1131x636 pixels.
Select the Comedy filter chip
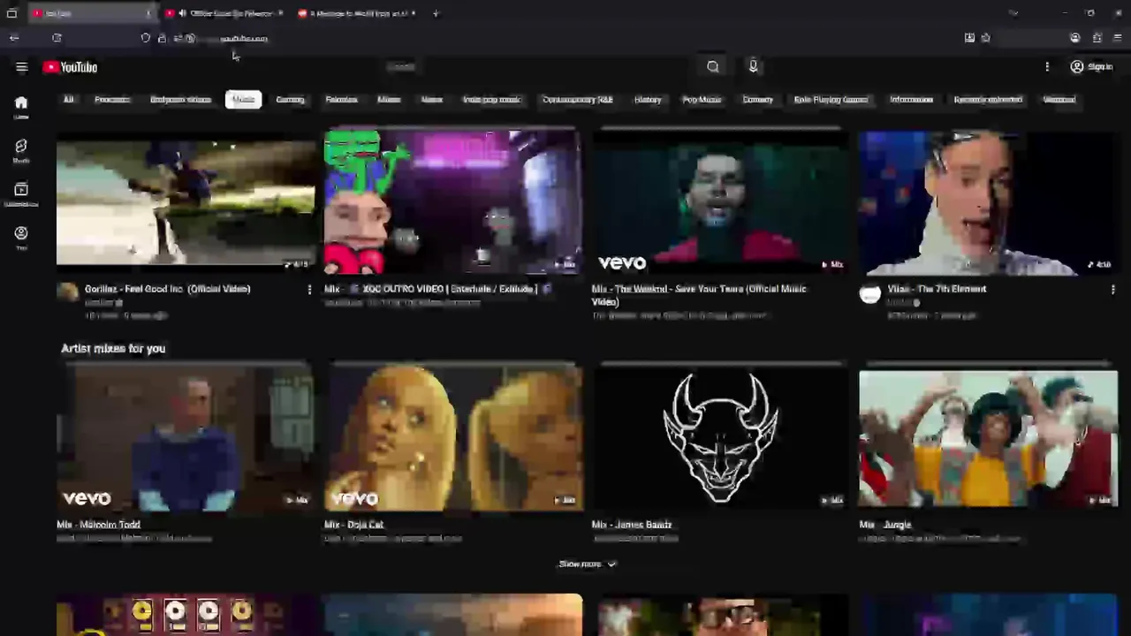pyautogui.click(x=757, y=100)
